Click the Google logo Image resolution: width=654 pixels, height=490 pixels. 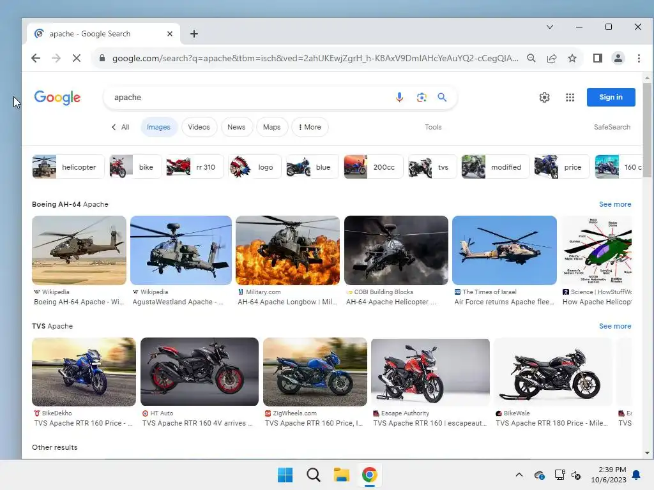coord(57,98)
